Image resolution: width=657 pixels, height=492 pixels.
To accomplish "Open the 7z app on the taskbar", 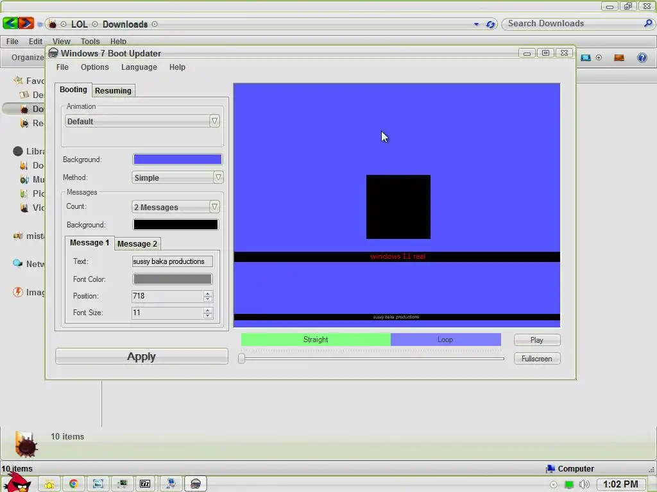I will pos(145,484).
